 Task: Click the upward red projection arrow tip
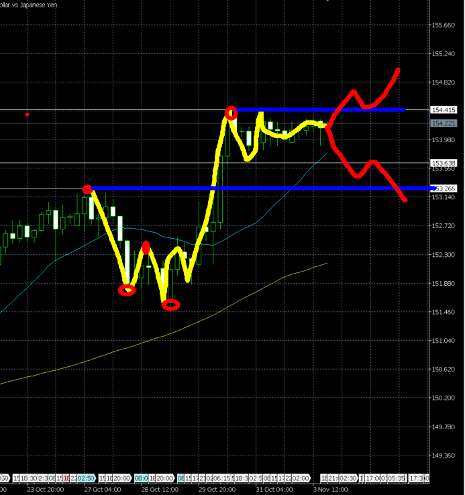399,70
